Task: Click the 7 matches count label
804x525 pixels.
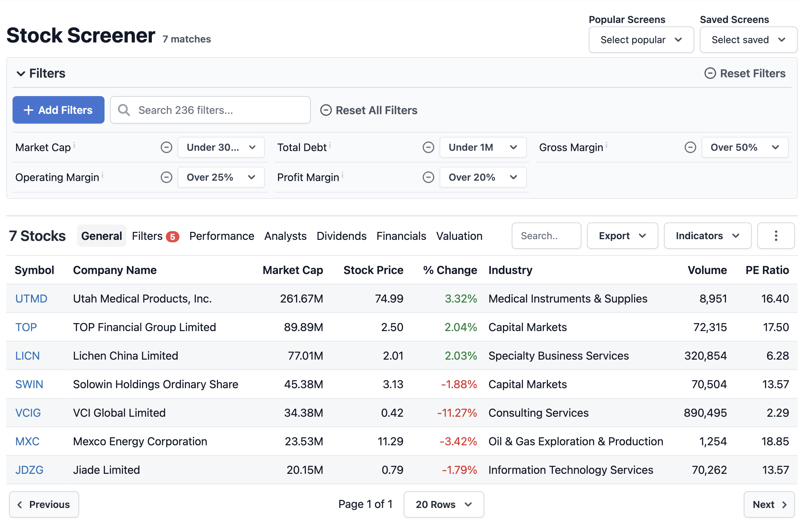Action: click(187, 39)
